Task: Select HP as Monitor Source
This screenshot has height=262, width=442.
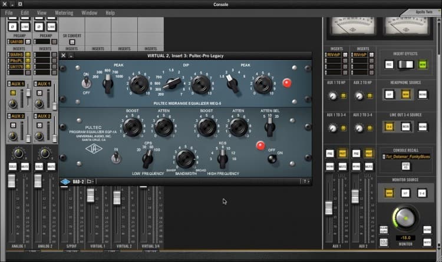Action: click(405, 193)
